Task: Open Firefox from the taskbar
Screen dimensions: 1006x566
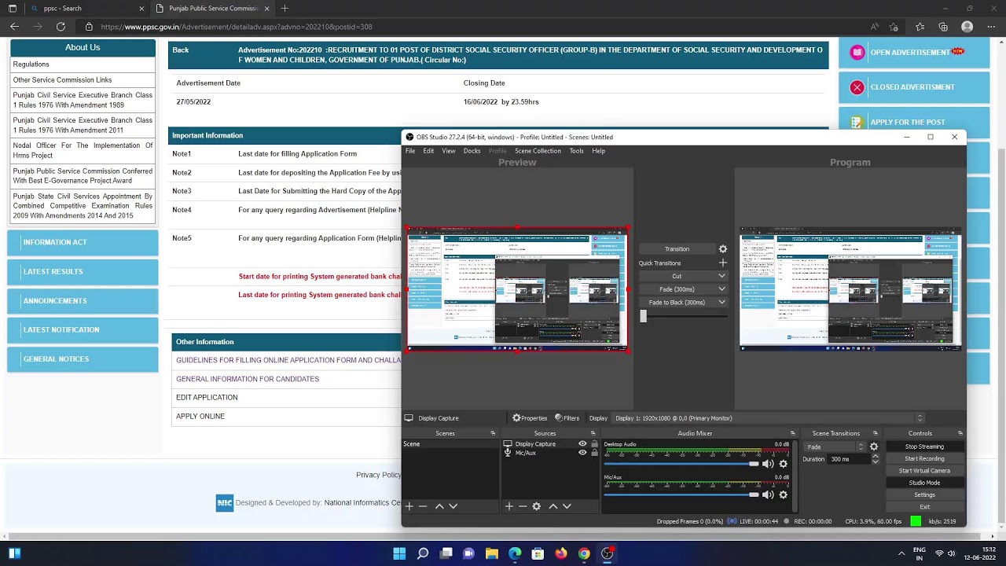Action: coord(560,553)
